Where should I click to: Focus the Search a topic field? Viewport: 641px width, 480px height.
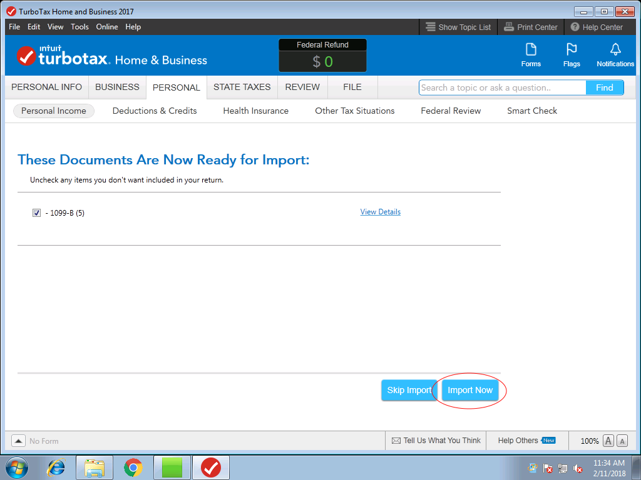point(503,87)
